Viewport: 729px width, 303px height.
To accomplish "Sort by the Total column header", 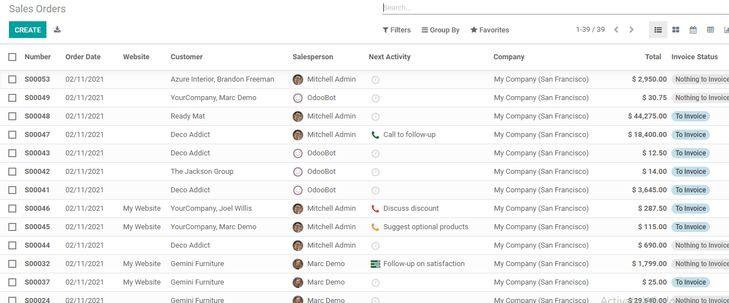I will [653, 57].
